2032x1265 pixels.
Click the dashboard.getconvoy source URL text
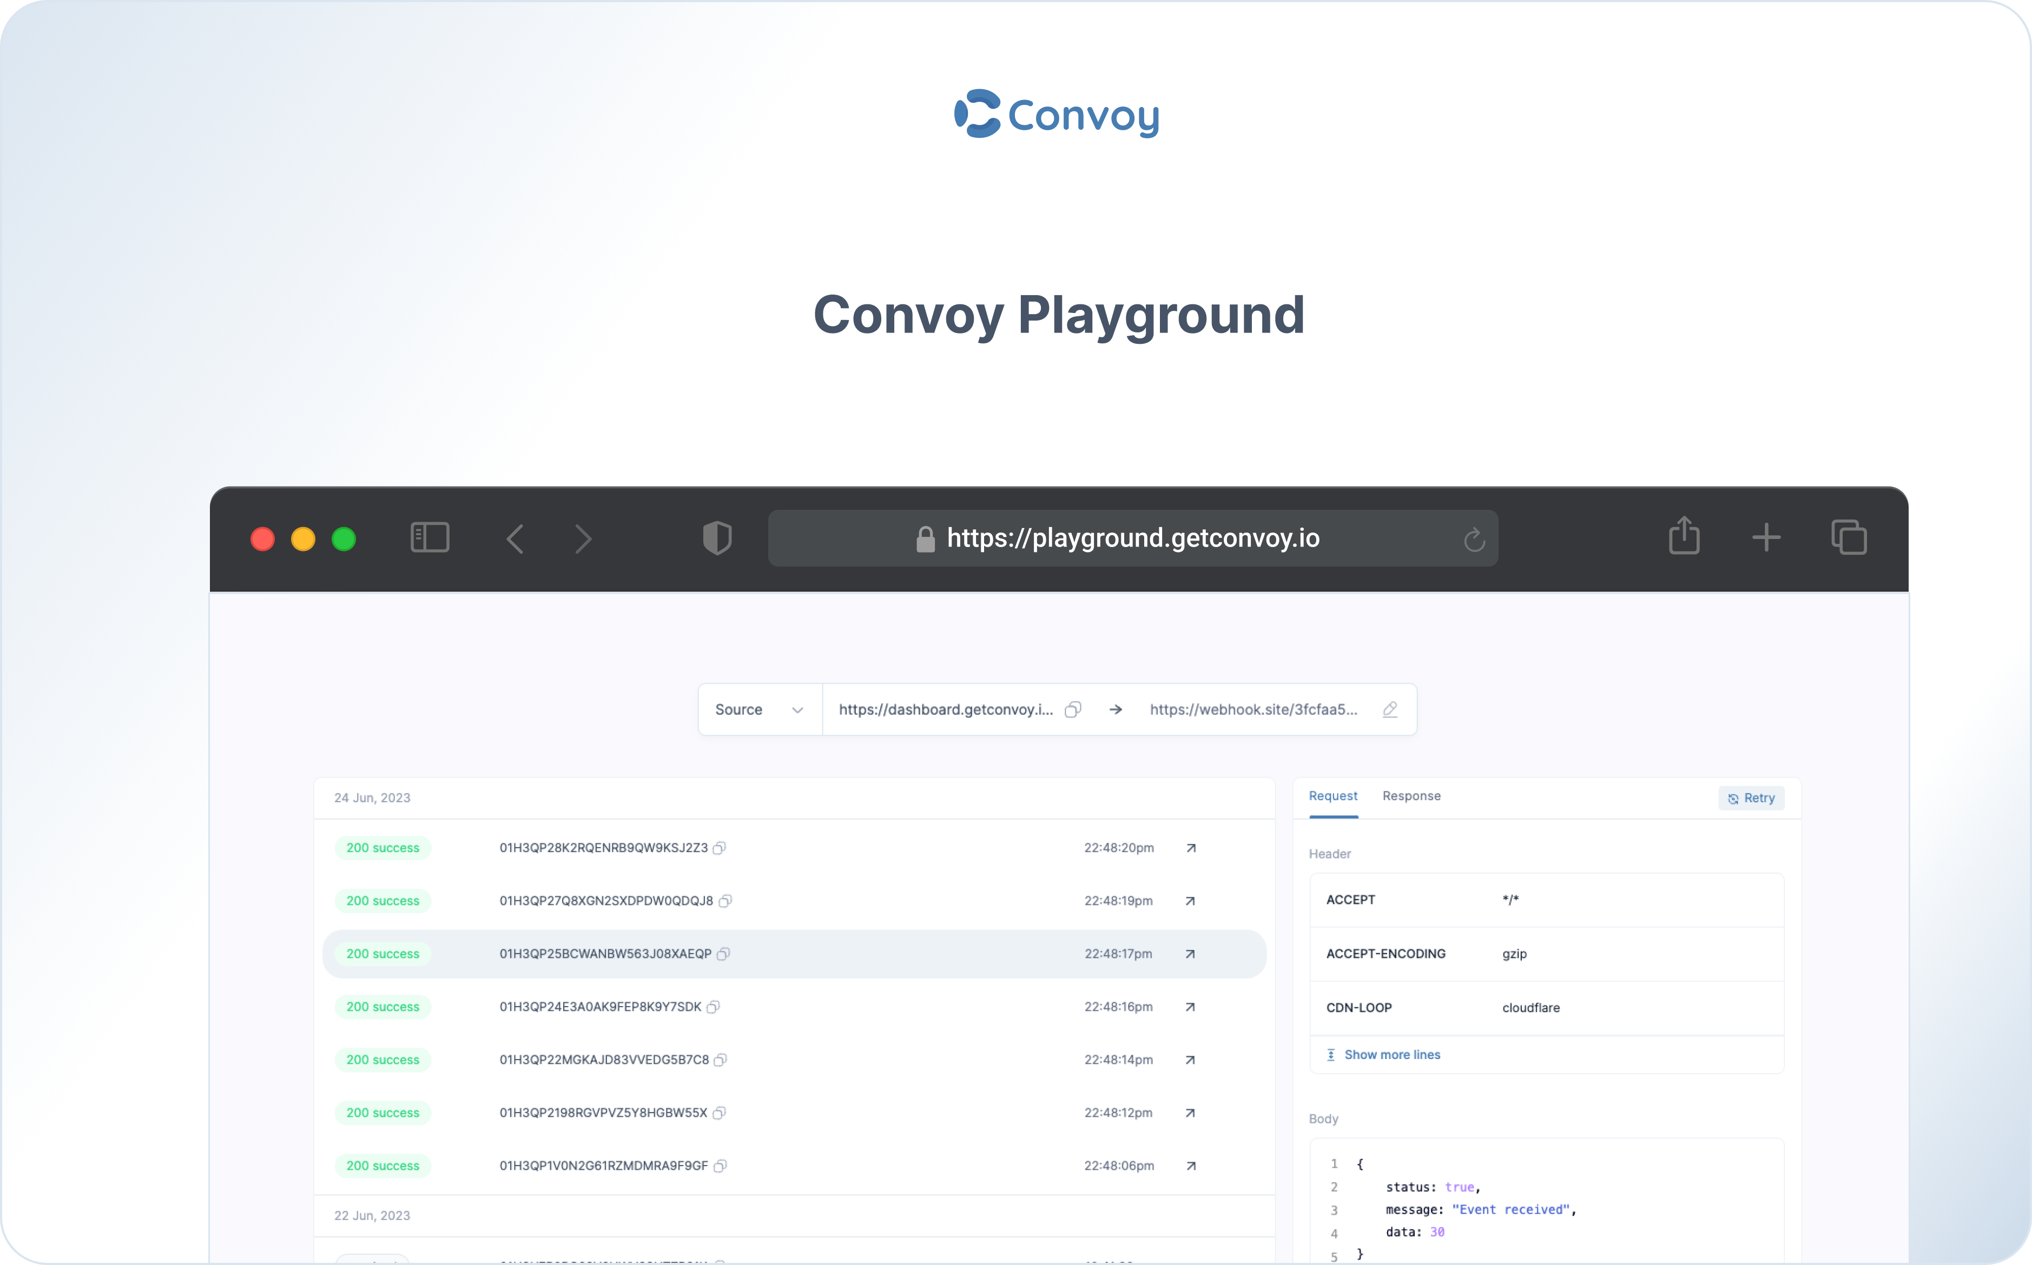[x=946, y=709]
